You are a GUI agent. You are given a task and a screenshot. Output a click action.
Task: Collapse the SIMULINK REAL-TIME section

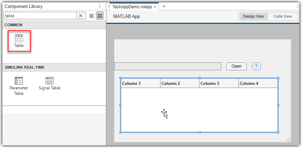point(25,67)
